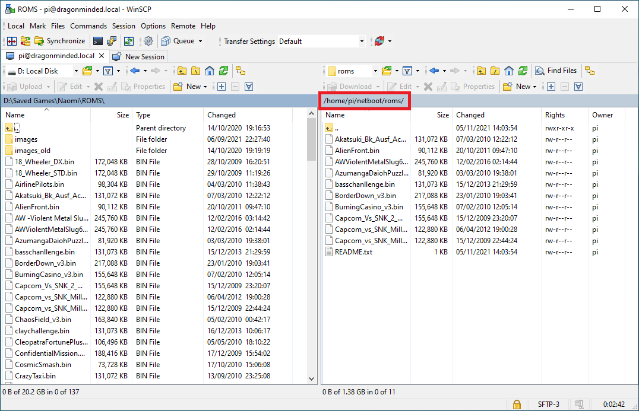This screenshot has height=411, width=639.
Task: Close the pi@dragonminded.local session tab
Action: 102,56
